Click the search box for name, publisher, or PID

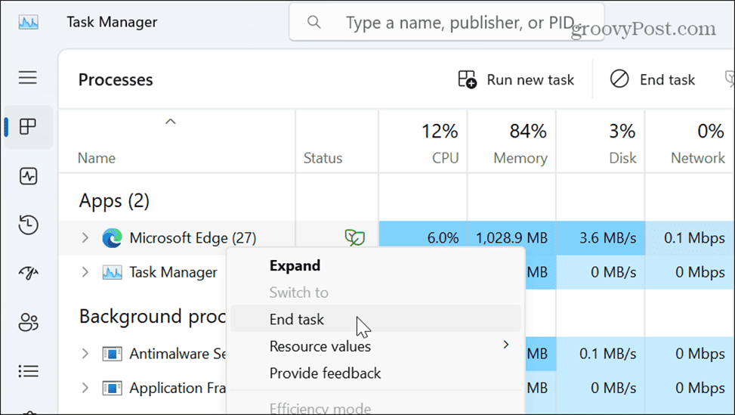click(x=446, y=22)
